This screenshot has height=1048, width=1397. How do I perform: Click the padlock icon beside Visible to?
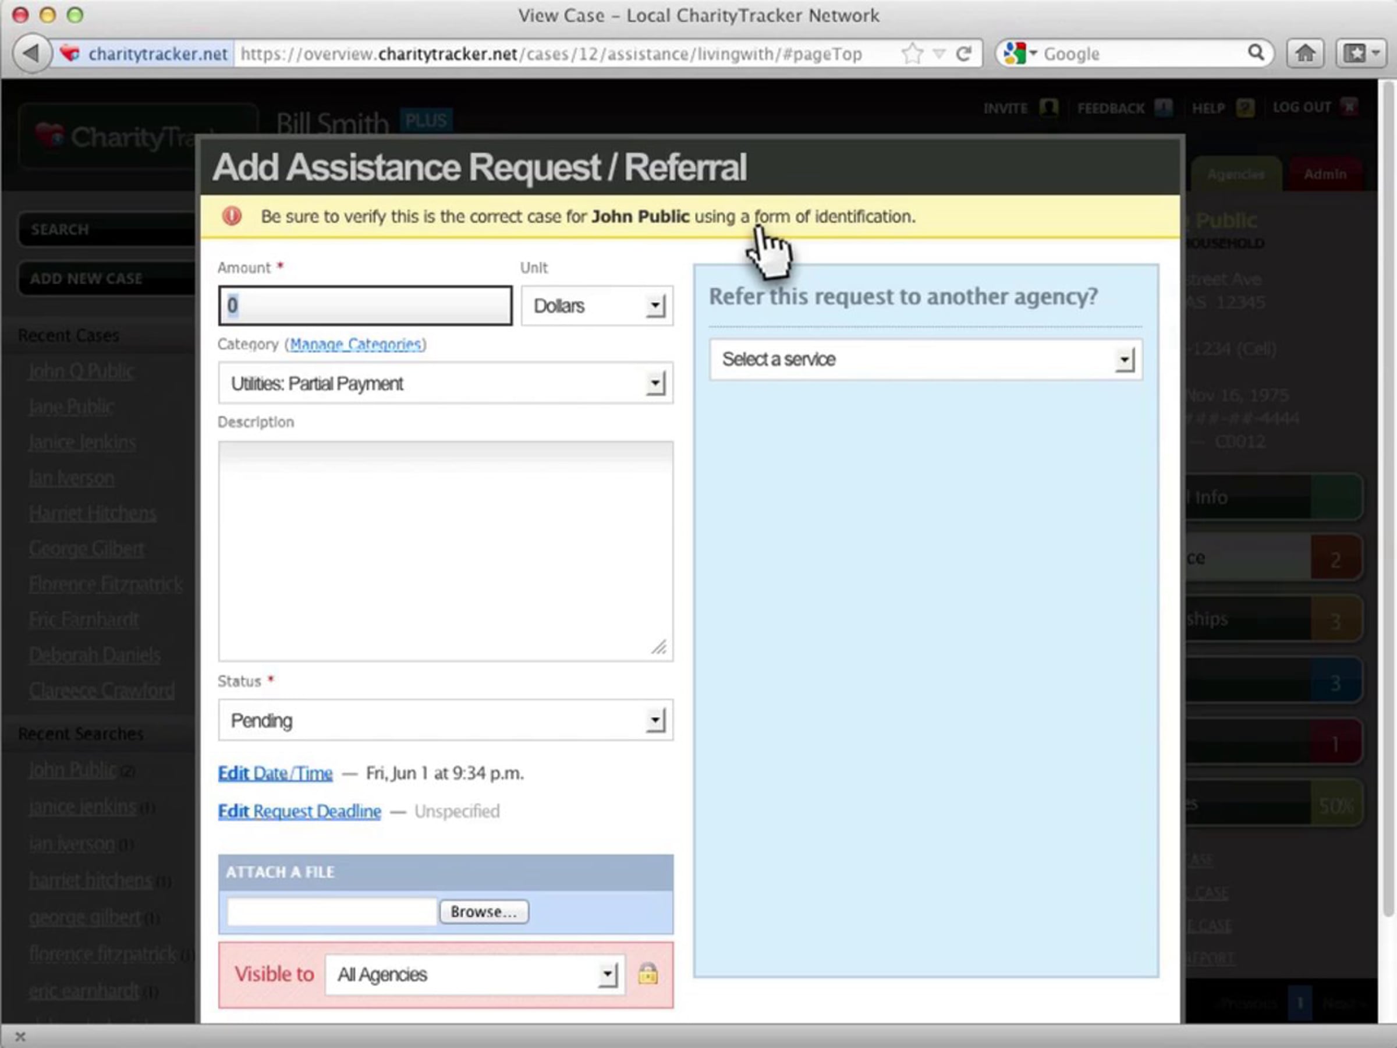click(x=647, y=974)
